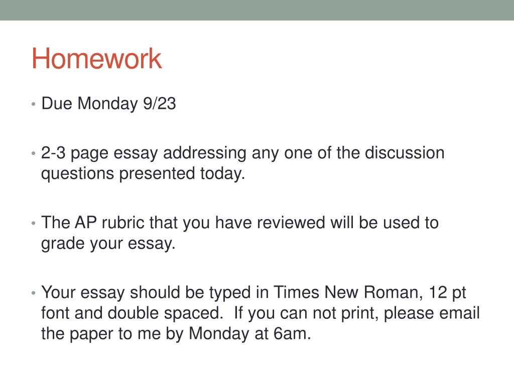
Task: Click the bullet point before 'Due Monday'
Action: pyautogui.click(x=34, y=104)
